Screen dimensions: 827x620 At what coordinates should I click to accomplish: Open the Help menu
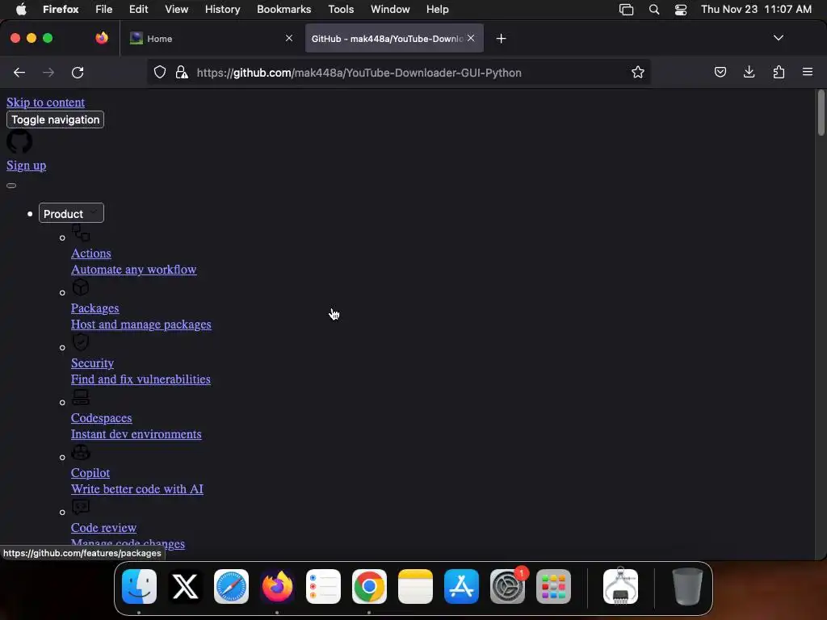coord(437,10)
